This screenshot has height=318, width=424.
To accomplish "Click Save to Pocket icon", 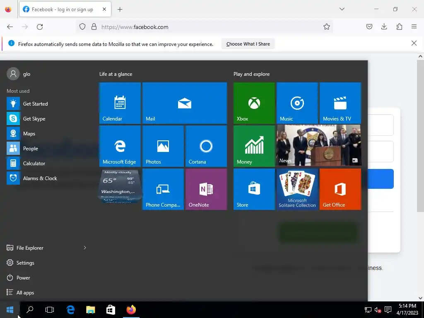I will (x=369, y=27).
